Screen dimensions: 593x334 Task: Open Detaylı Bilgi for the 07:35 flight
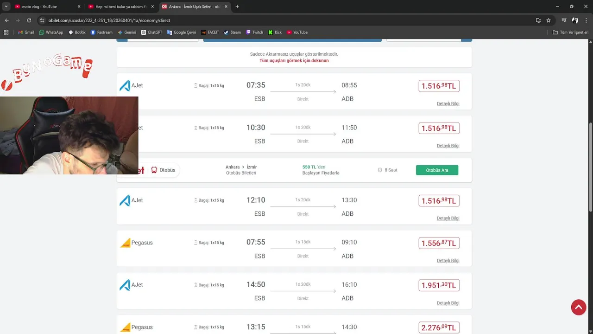(x=448, y=103)
